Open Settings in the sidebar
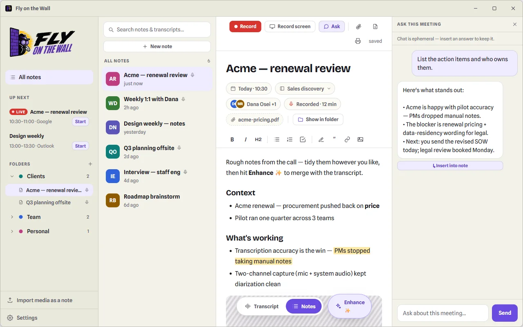Viewport: 523px width, 327px height. [49, 318]
